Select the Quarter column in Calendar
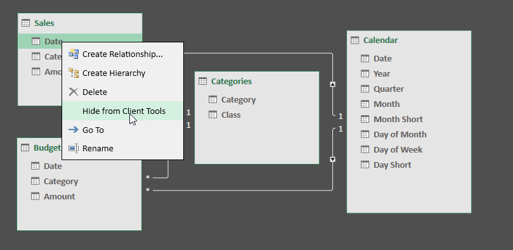Image resolution: width=513 pixels, height=250 pixels. [x=389, y=89]
